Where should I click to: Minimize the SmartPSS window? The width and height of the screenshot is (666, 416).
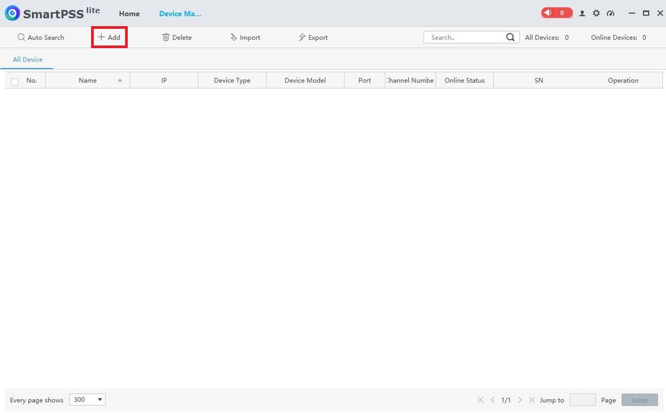(632, 13)
